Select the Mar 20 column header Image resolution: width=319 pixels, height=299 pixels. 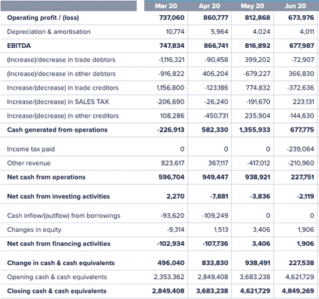pyautogui.click(x=166, y=6)
